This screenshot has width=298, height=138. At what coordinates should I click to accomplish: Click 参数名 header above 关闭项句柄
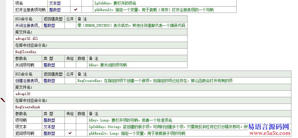click(21, 58)
